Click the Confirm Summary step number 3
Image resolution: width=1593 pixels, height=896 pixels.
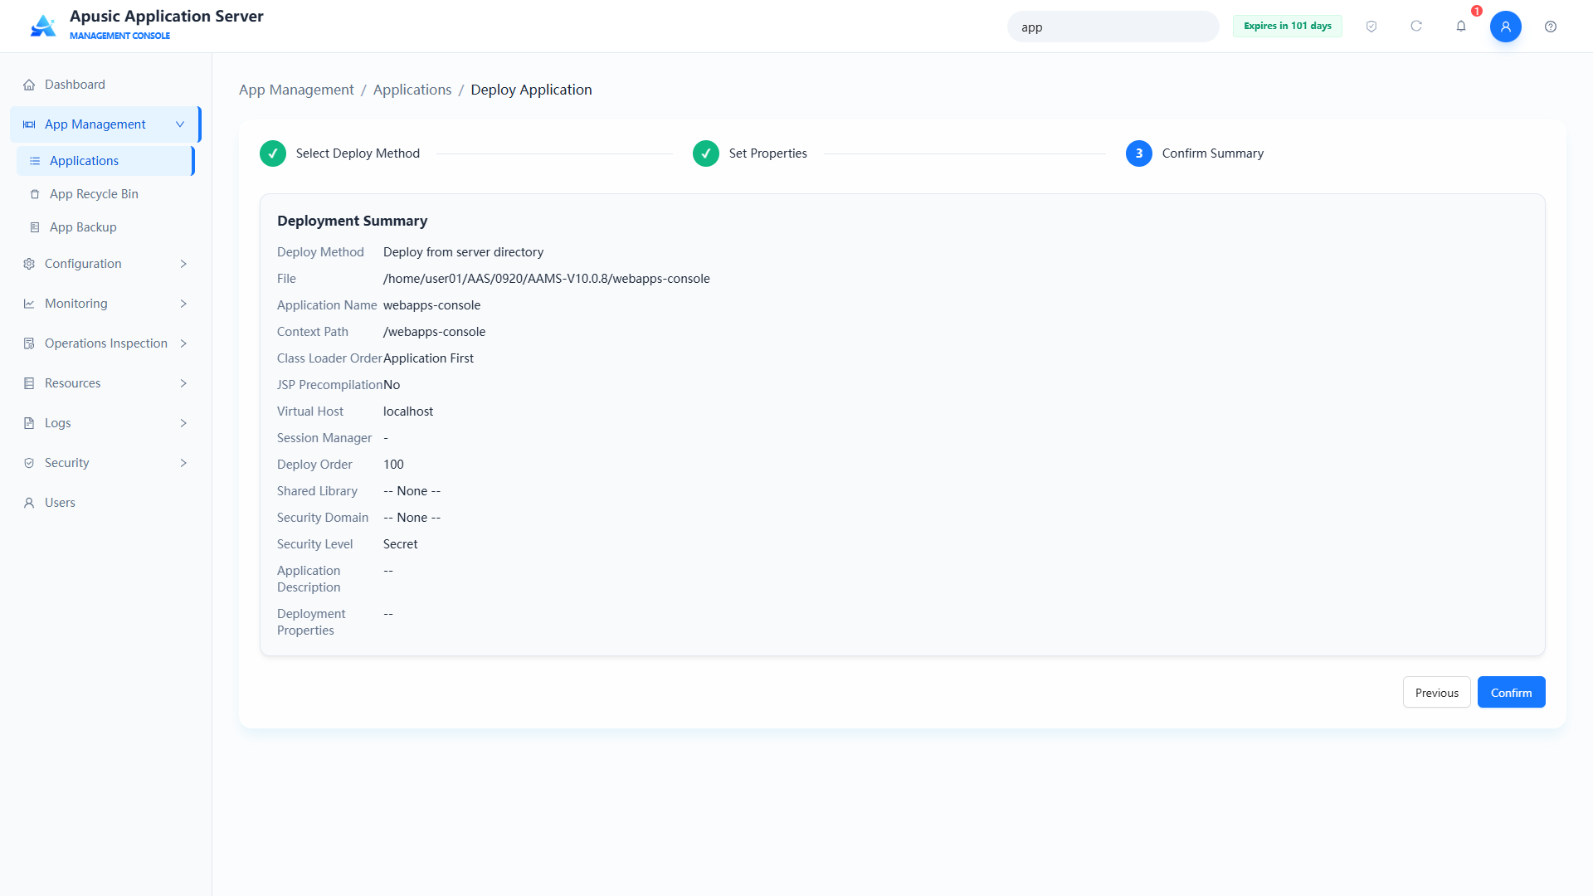point(1139,153)
